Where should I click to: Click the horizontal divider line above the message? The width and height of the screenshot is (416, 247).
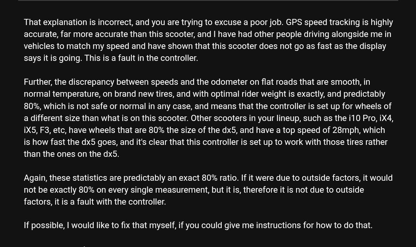(x=208, y=0)
